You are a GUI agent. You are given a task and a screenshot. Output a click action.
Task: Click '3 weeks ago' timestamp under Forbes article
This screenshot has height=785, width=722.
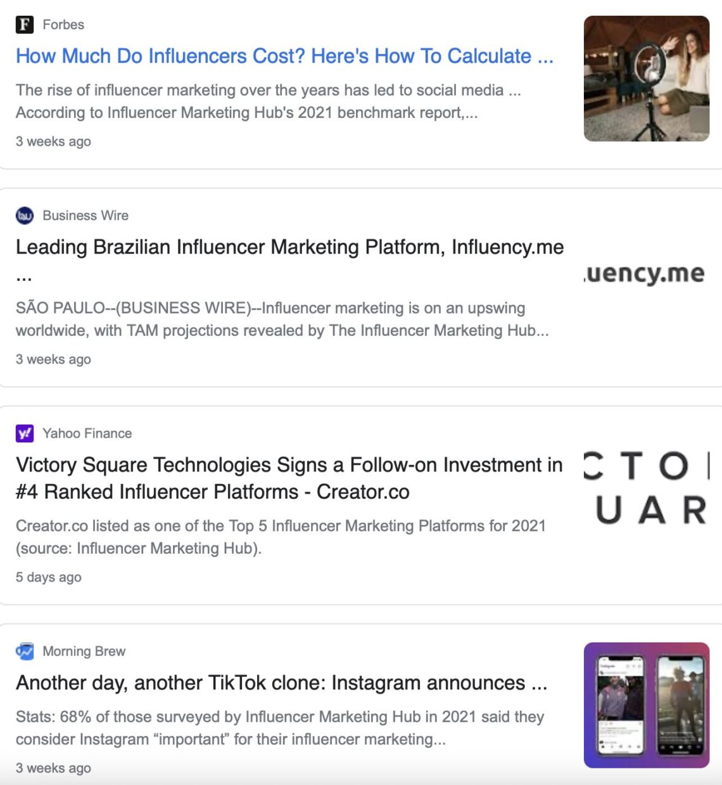click(53, 141)
